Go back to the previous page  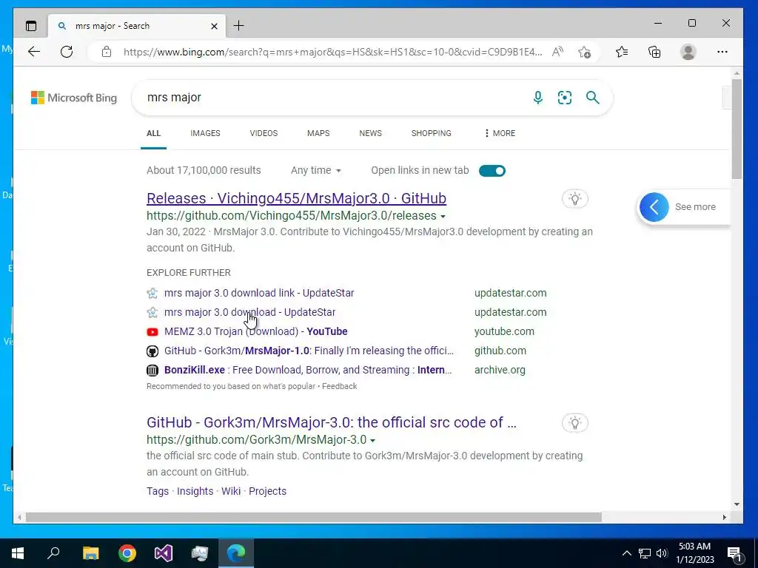pos(34,52)
